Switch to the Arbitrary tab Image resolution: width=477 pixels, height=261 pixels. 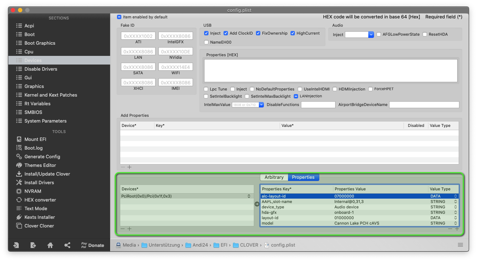274,177
